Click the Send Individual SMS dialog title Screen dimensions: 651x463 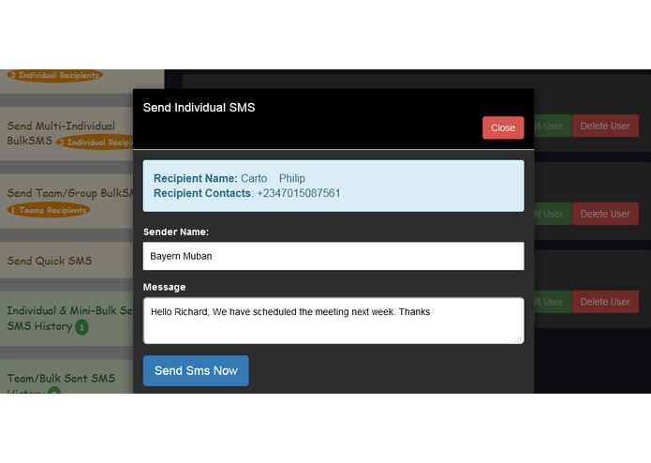tap(199, 108)
